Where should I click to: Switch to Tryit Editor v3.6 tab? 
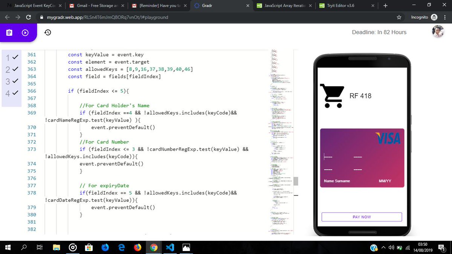[347, 6]
